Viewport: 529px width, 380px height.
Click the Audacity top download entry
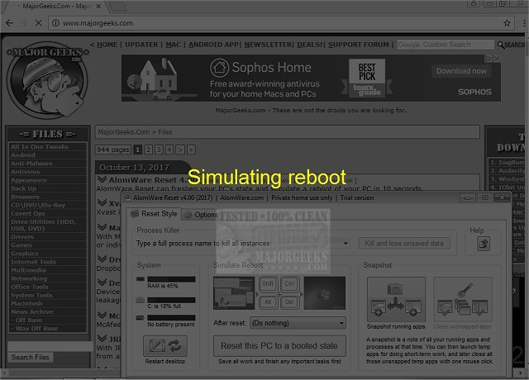(x=507, y=171)
